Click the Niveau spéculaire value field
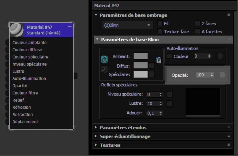238x156 pixels. coord(152,94)
